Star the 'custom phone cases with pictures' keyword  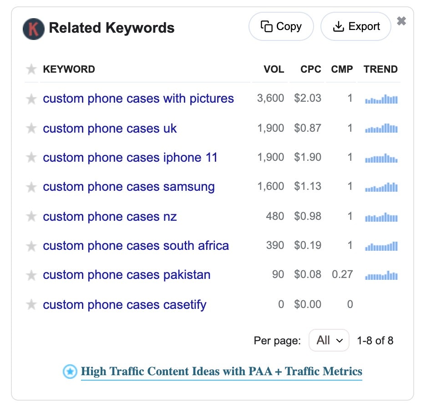pos(31,99)
